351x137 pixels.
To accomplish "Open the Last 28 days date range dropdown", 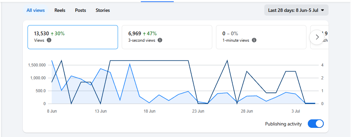I will tap(296, 10).
